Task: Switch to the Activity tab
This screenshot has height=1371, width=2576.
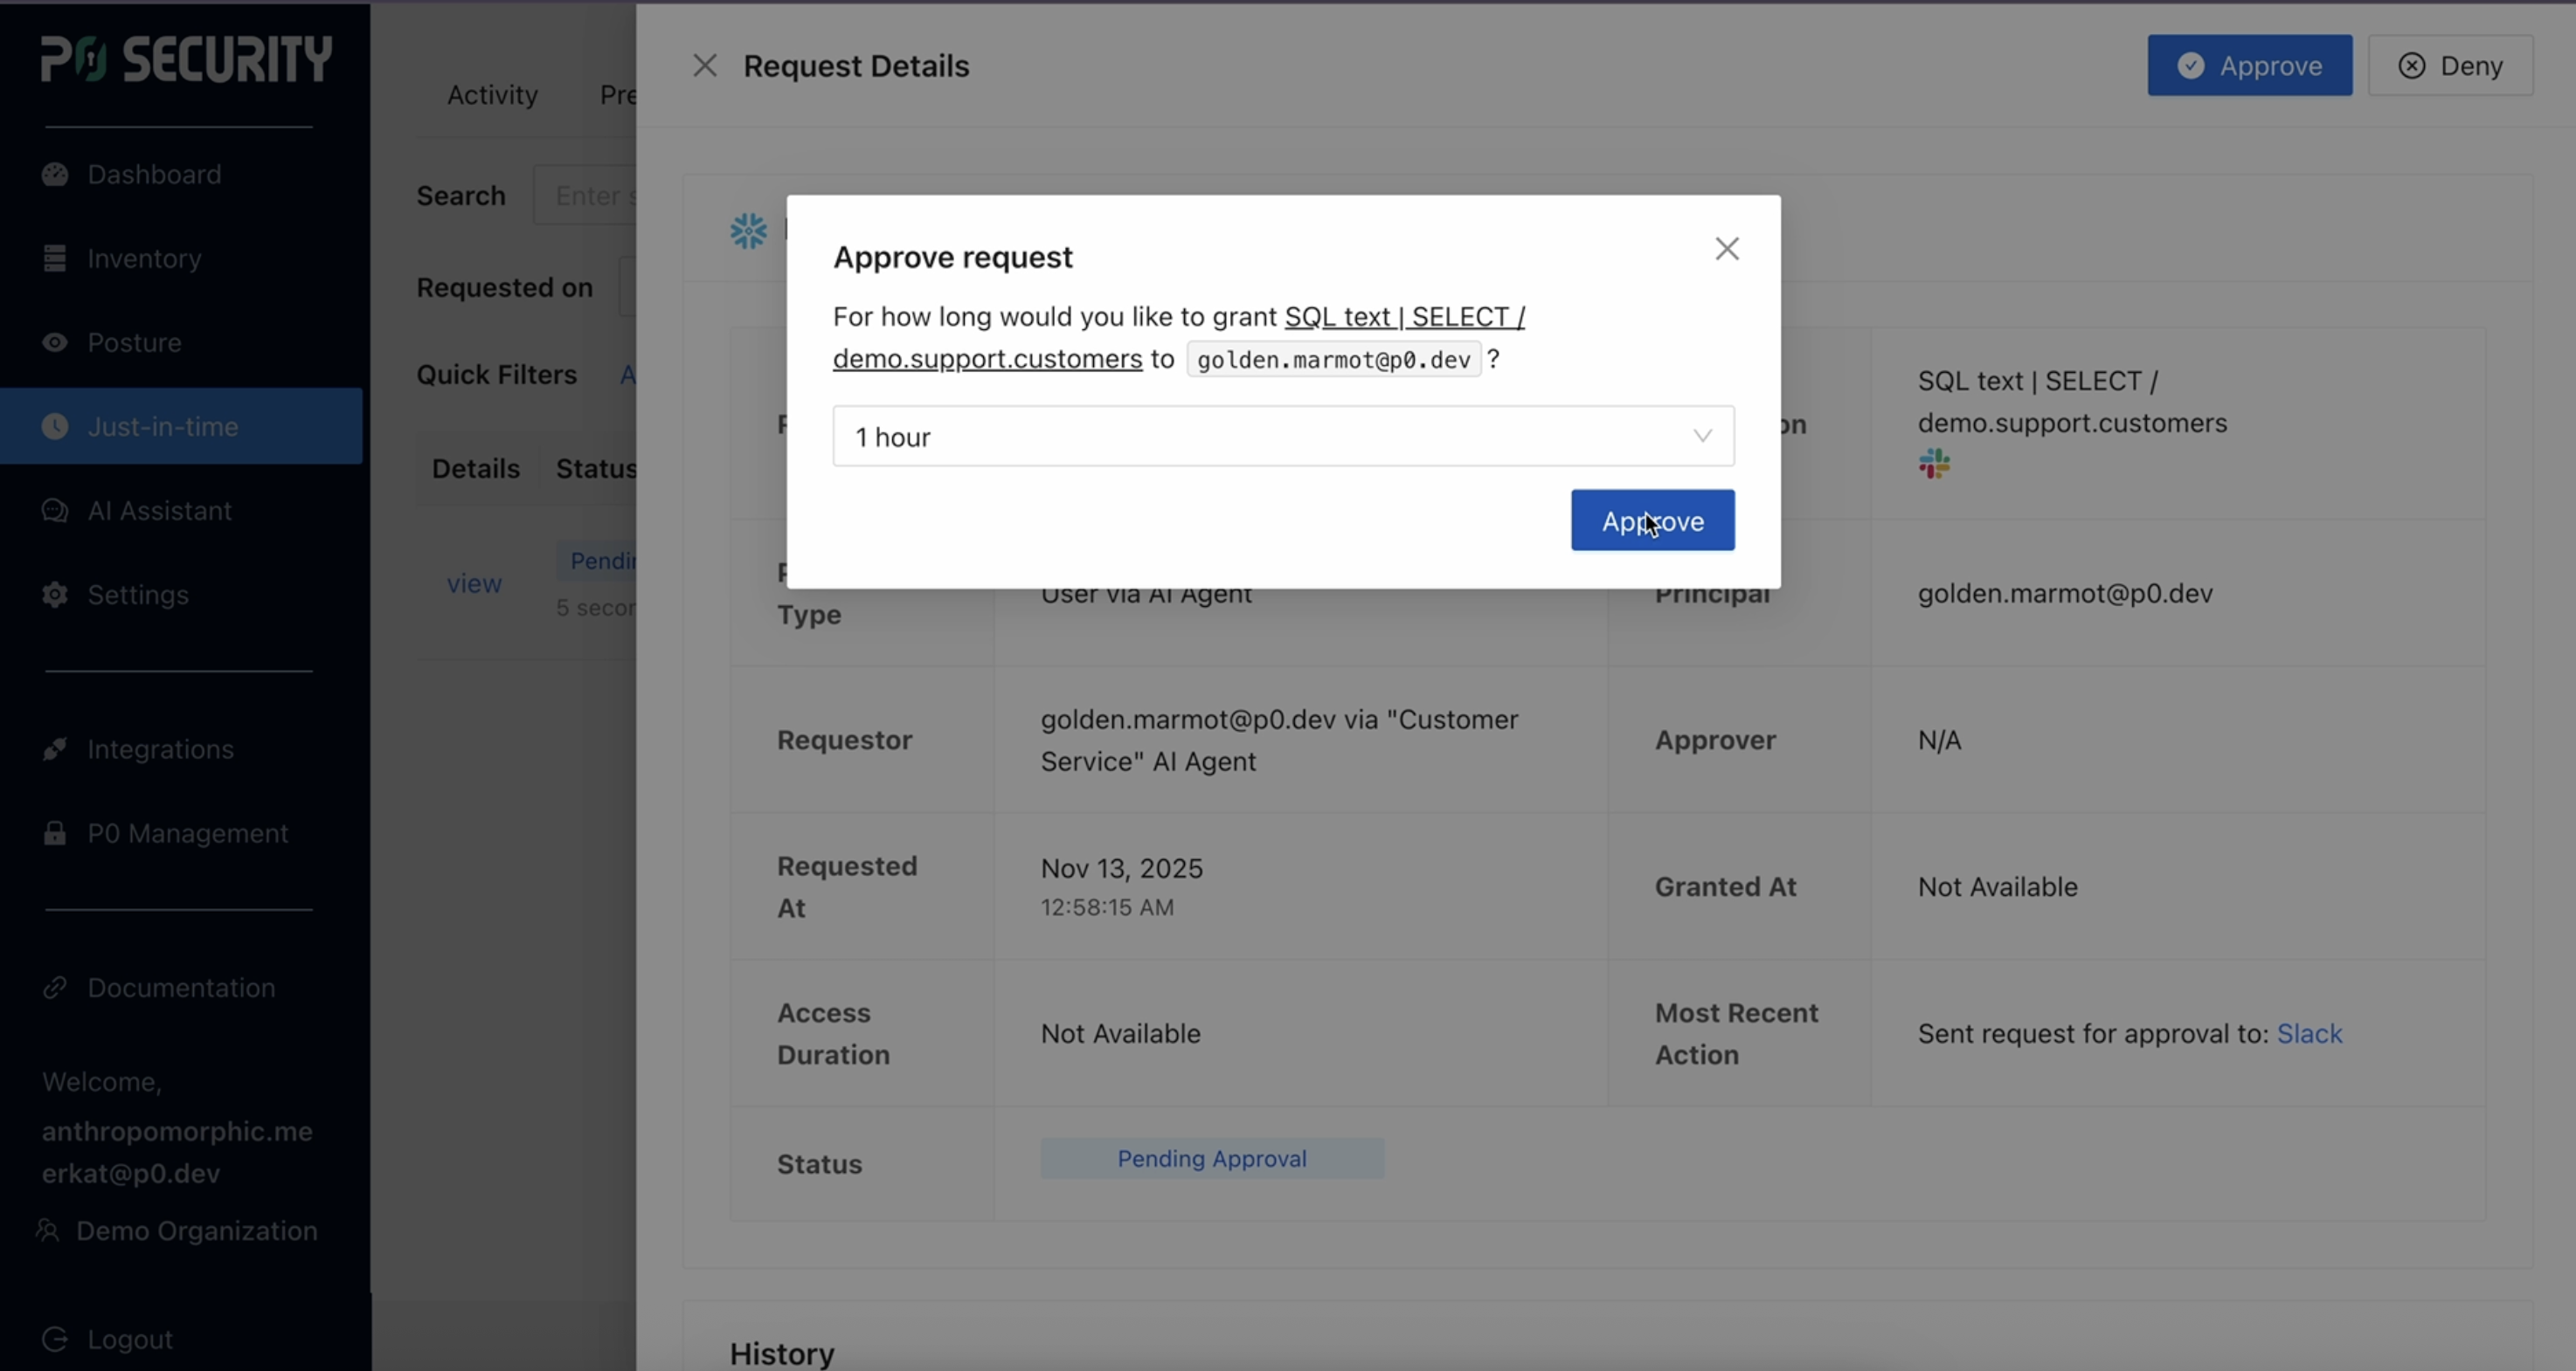Action: 492,95
